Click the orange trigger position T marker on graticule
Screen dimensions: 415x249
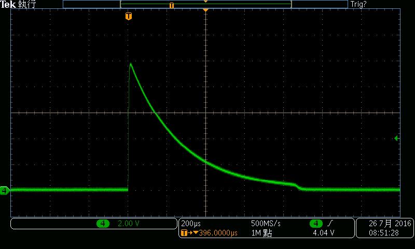coord(129,16)
